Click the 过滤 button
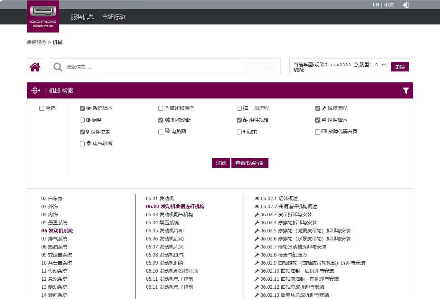The height and width of the screenshot is (299, 440). 221,163
